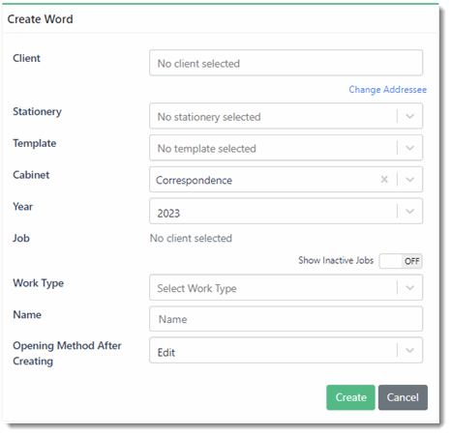Clear the Correspondence cabinet selection (X icon)
The width and height of the screenshot is (451, 435).
pyautogui.click(x=384, y=180)
